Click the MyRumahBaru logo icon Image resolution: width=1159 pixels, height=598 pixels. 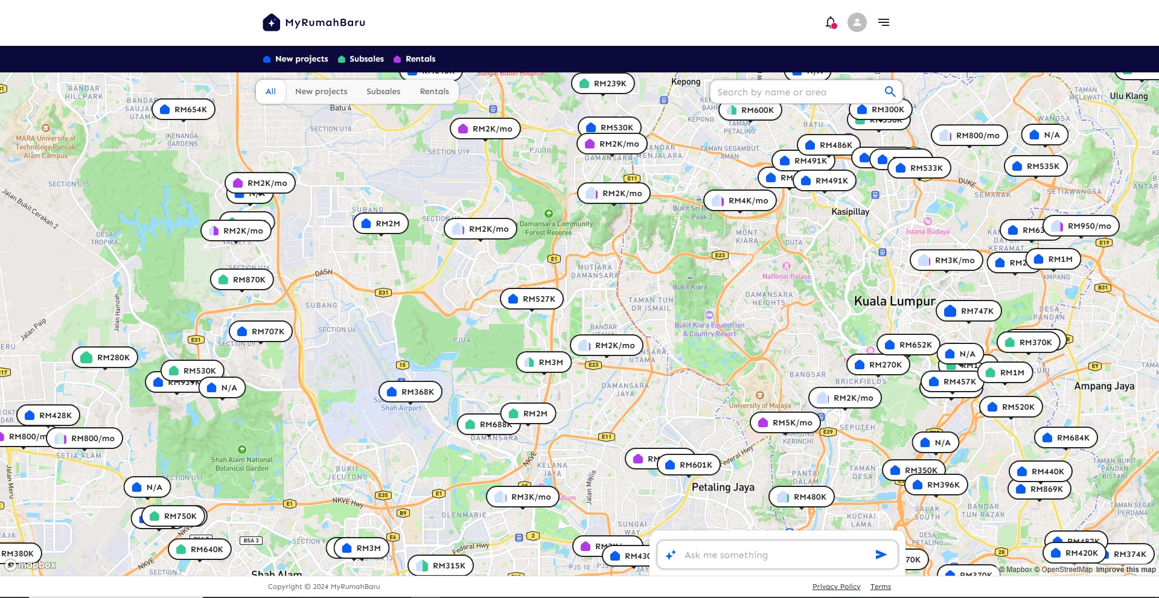point(271,22)
